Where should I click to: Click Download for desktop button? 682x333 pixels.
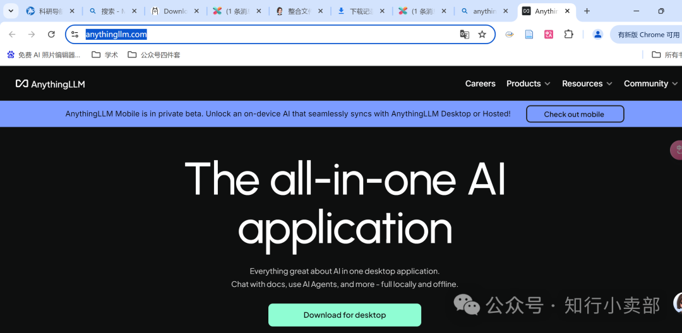[345, 315]
